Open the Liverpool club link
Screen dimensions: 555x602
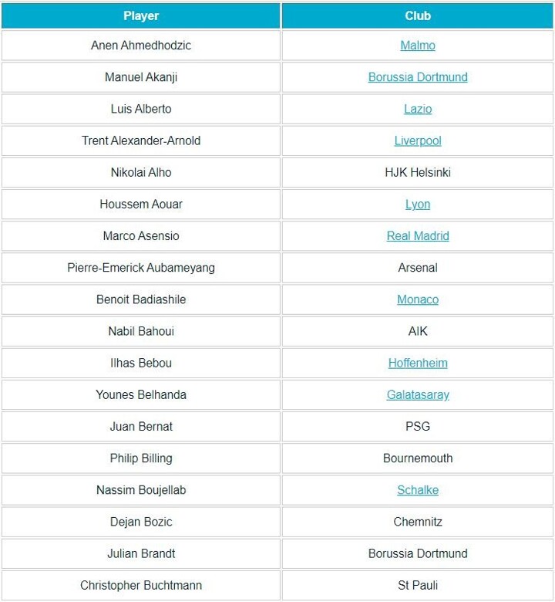click(x=418, y=140)
